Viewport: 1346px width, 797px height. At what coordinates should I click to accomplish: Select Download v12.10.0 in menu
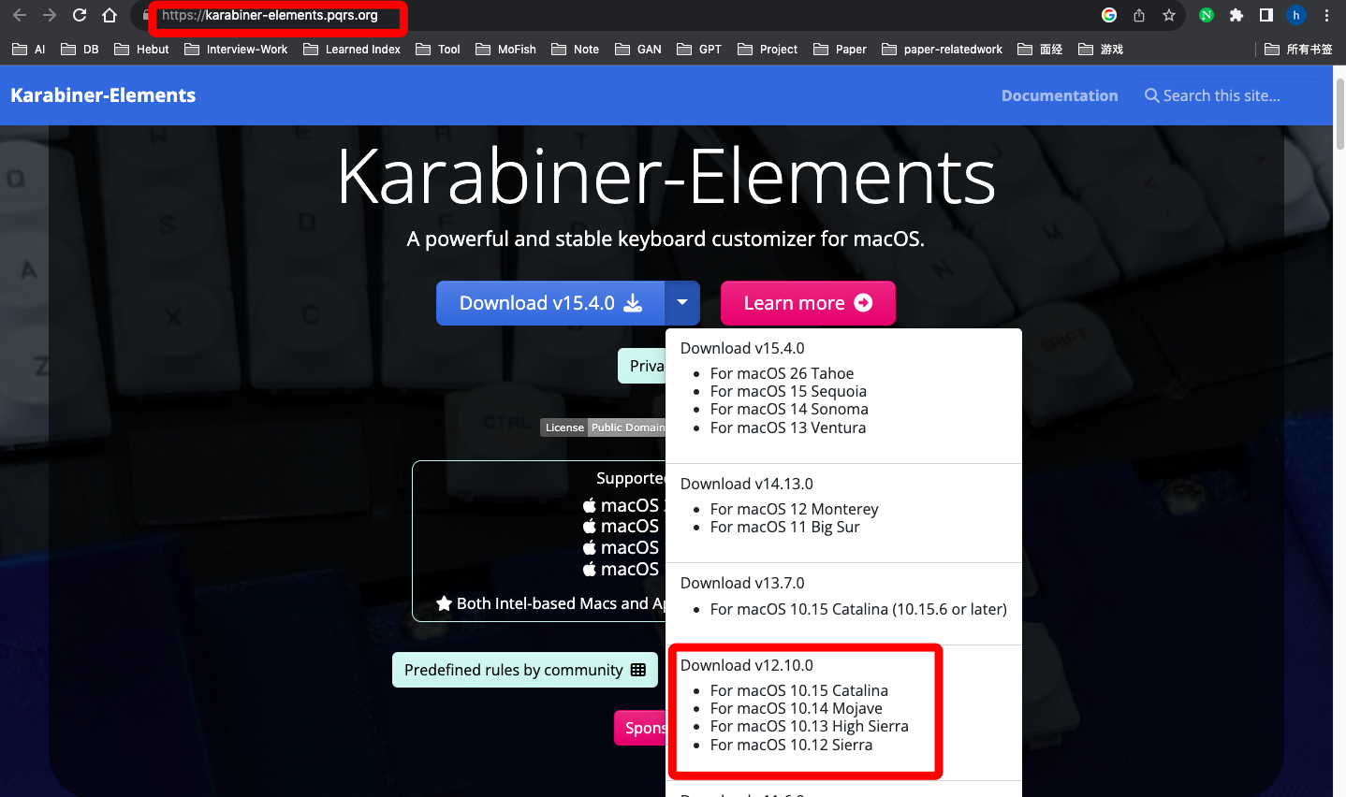coord(747,665)
